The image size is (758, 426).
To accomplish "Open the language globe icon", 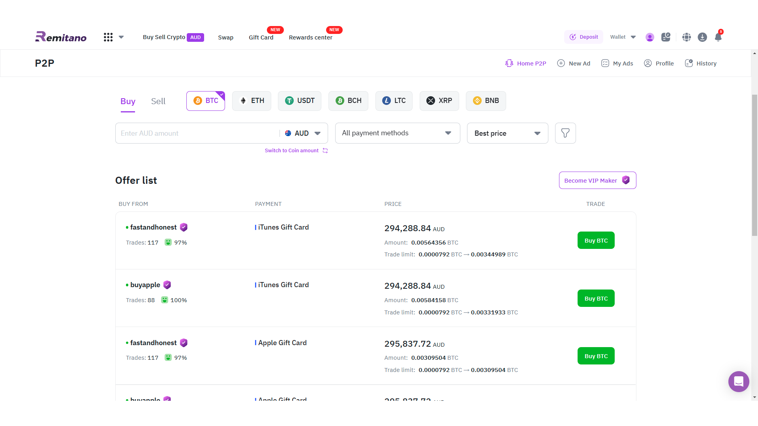I will point(687,37).
